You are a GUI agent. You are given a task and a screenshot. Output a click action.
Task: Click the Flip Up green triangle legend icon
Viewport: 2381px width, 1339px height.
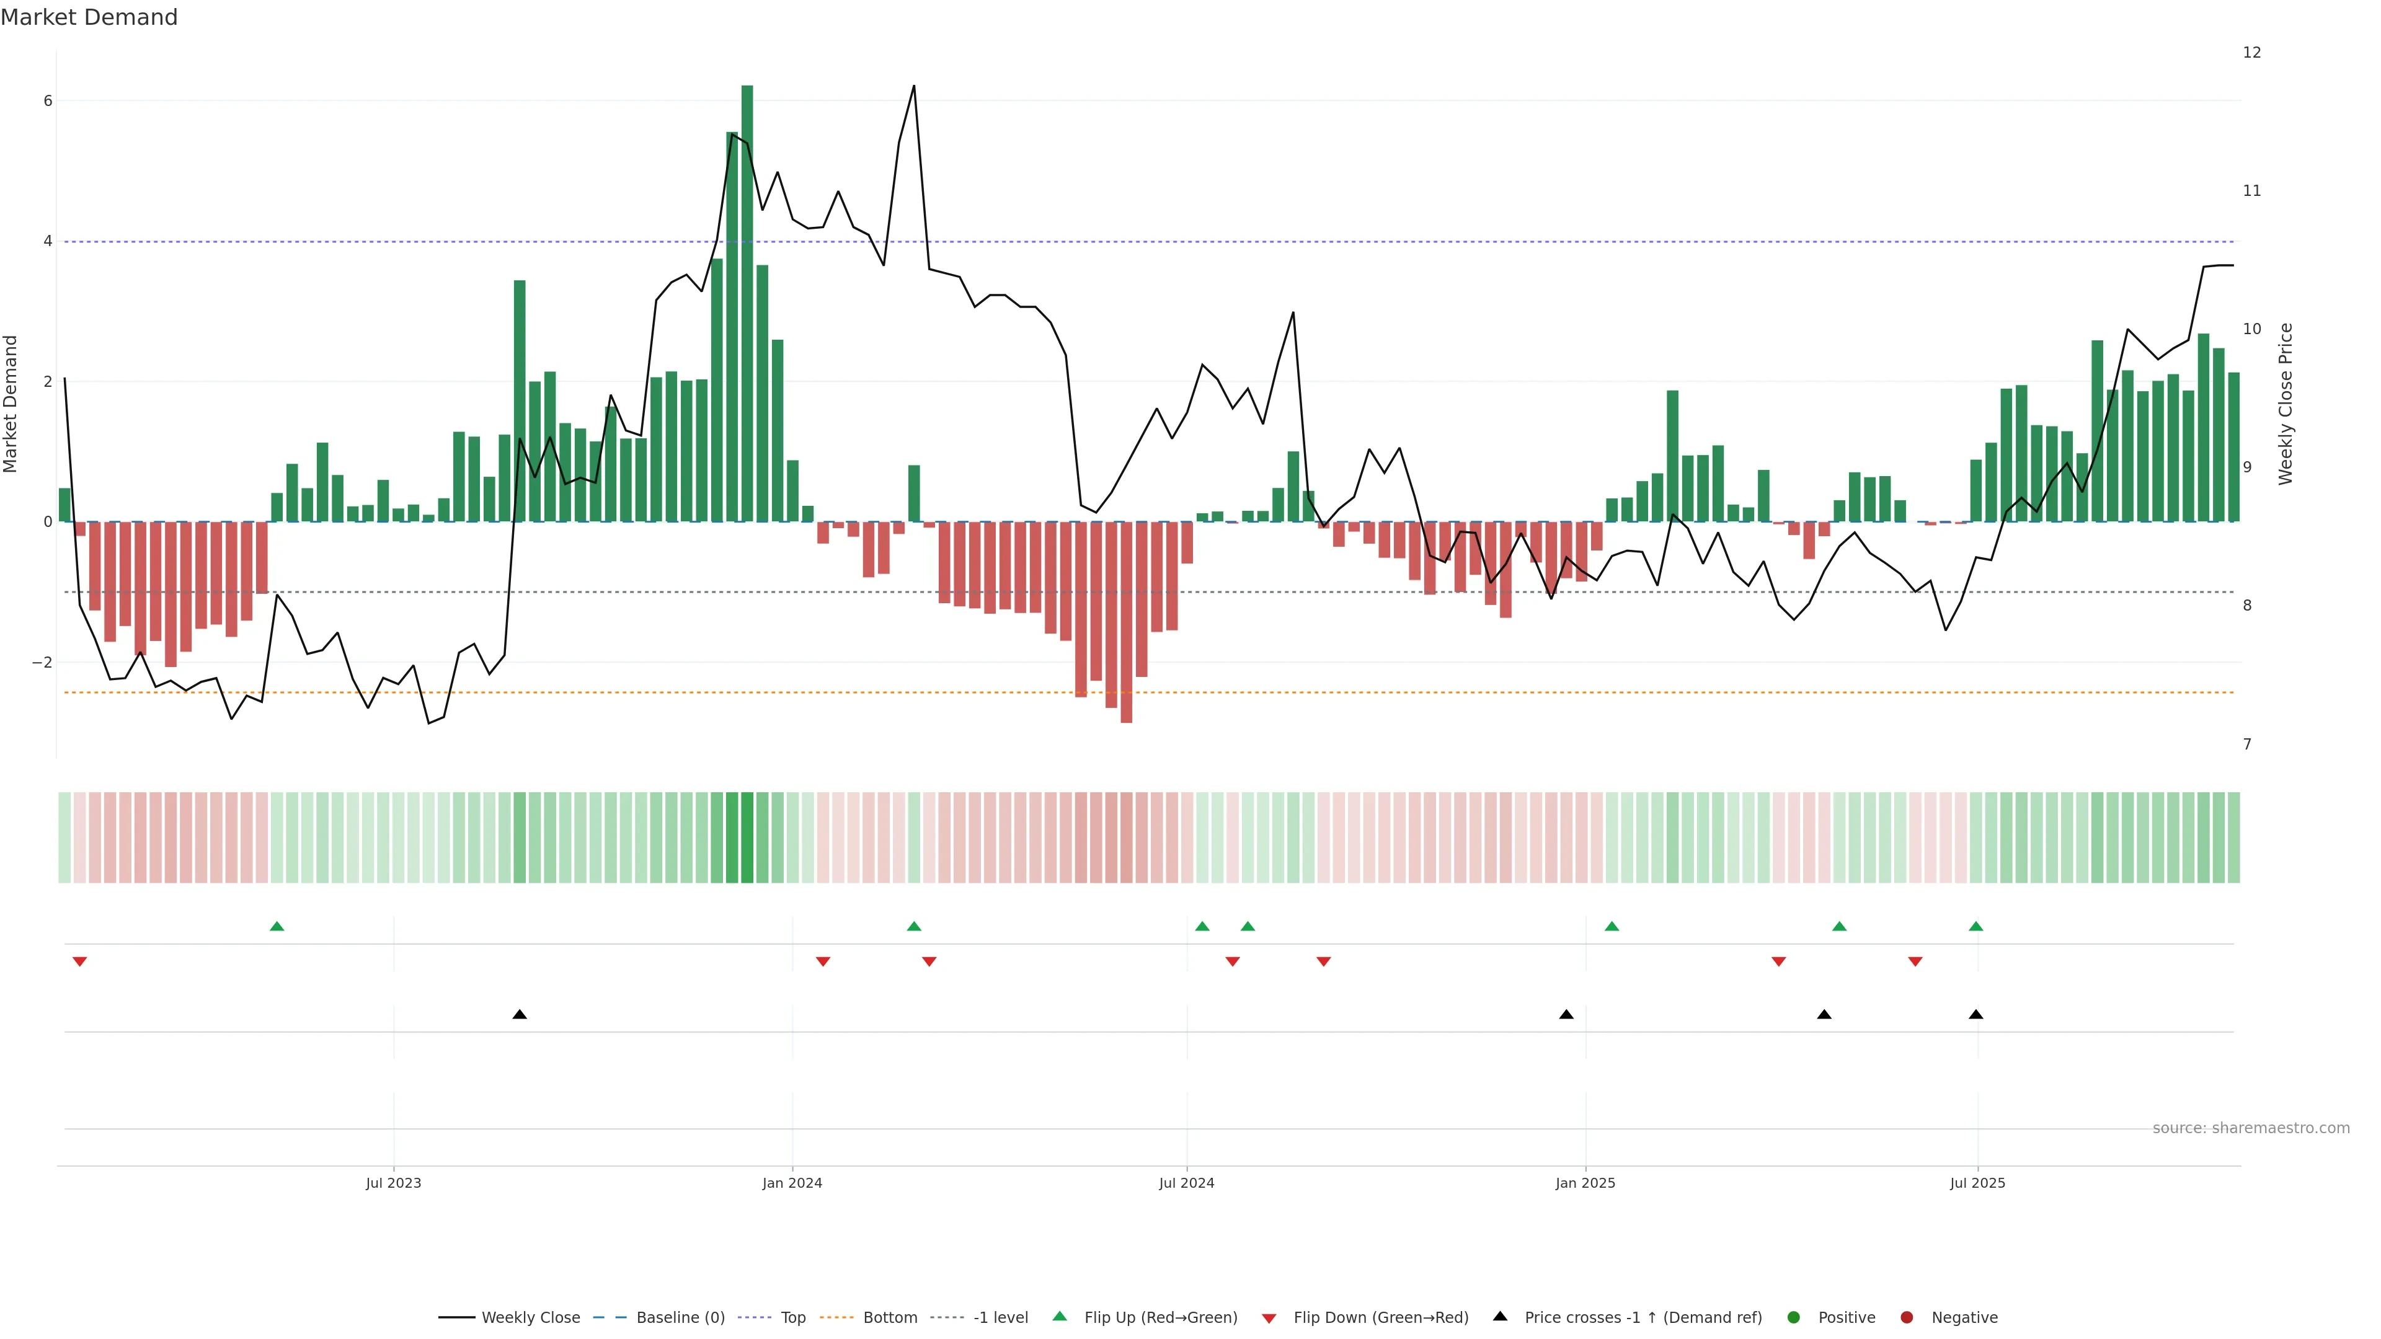point(1059,1316)
